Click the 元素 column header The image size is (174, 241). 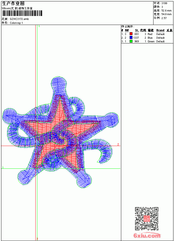coord(170,30)
